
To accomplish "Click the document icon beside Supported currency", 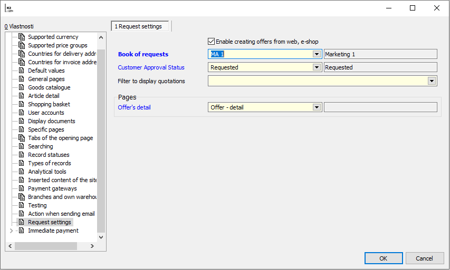I will point(22,37).
